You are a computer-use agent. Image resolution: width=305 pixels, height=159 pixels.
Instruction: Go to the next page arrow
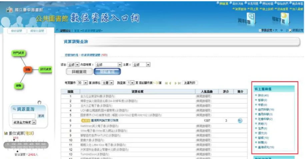point(175,83)
